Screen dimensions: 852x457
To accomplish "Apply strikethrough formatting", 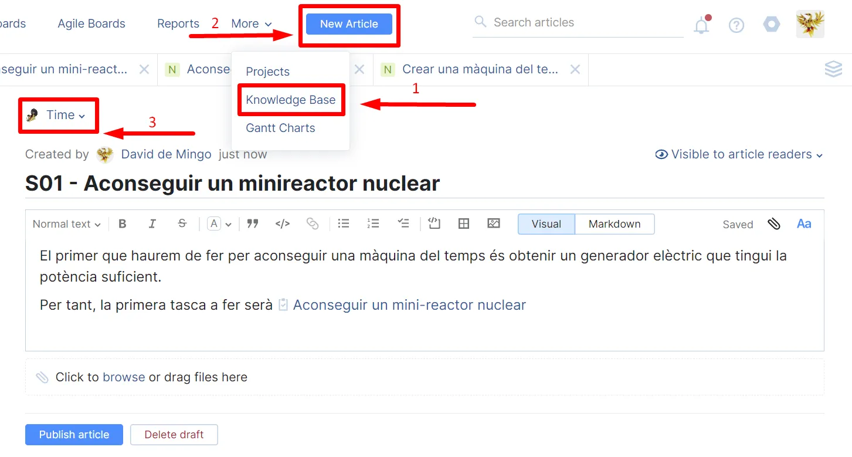I will point(182,224).
